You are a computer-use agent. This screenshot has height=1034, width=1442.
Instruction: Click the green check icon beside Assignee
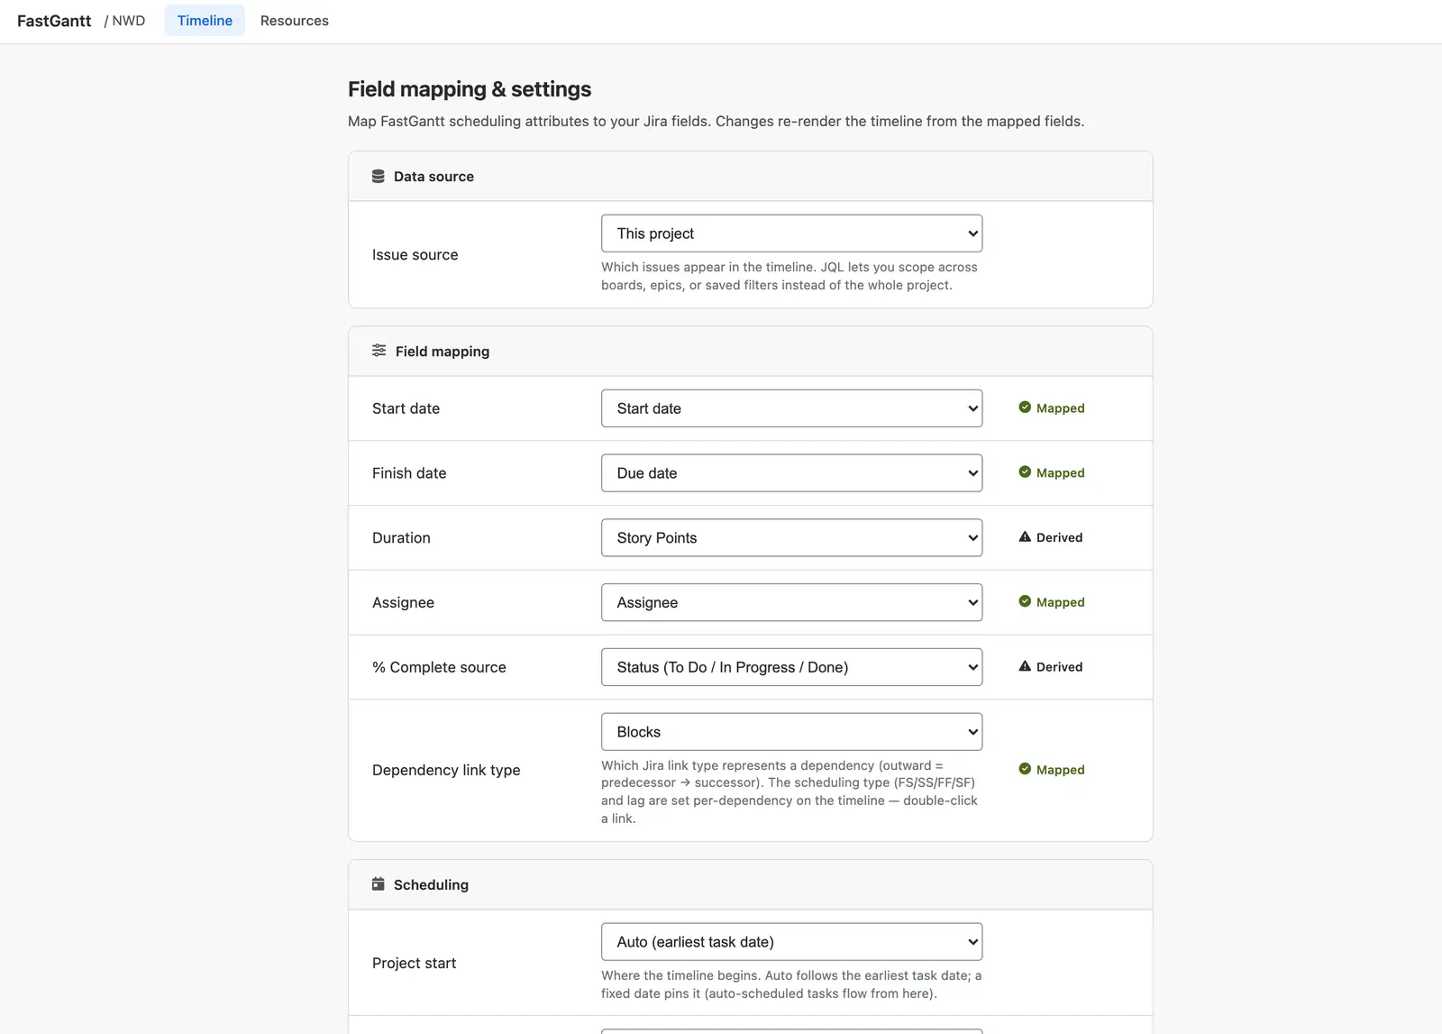(x=1025, y=602)
